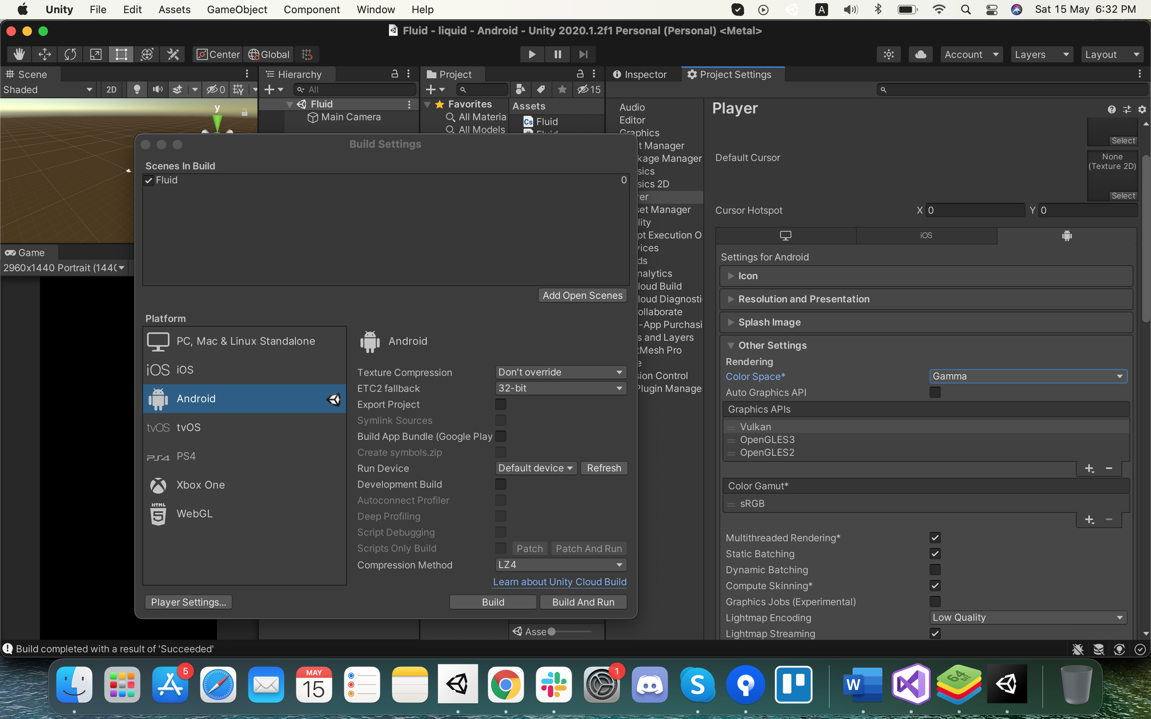
Task: Enable Auto Graphics API checkbox
Action: coord(935,392)
